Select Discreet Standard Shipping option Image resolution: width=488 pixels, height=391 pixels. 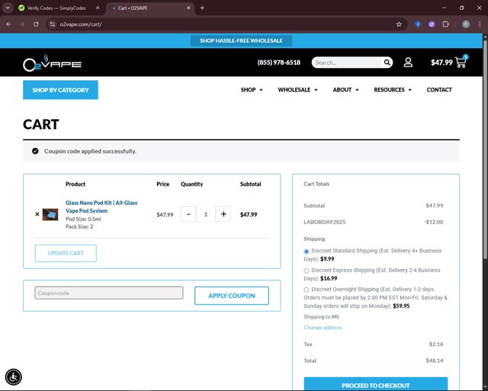pyautogui.click(x=307, y=251)
